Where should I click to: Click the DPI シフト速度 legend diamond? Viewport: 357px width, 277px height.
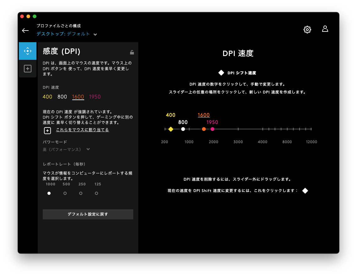coord(221,73)
